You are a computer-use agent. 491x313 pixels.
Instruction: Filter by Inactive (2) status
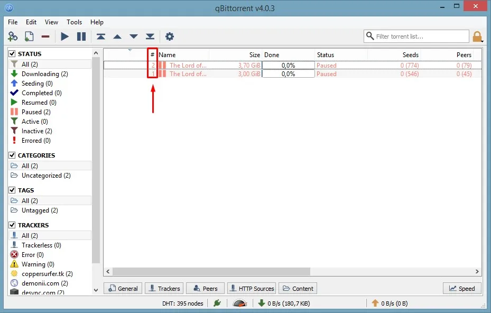click(x=36, y=131)
